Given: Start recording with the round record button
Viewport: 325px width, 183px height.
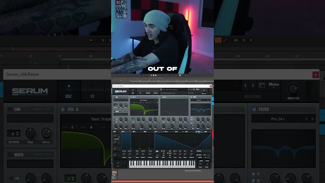Looking at the screenshot, I should coord(156,75).
